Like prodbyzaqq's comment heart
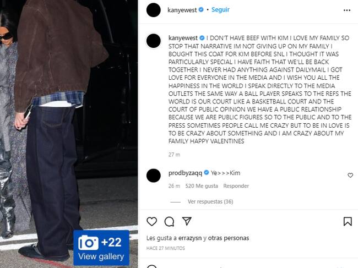358x268 pixels. point(350,175)
